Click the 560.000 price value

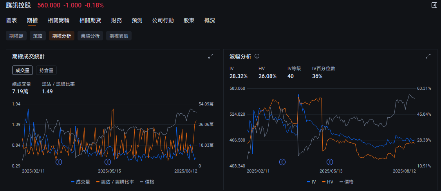click(49, 5)
